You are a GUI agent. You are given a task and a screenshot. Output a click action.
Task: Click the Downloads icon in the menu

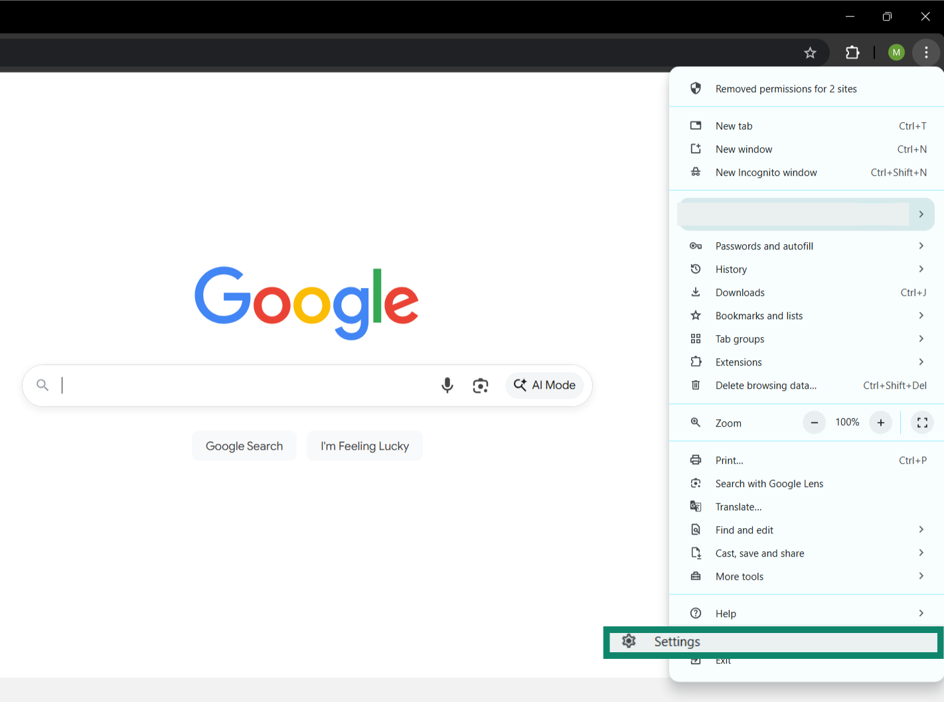(696, 292)
